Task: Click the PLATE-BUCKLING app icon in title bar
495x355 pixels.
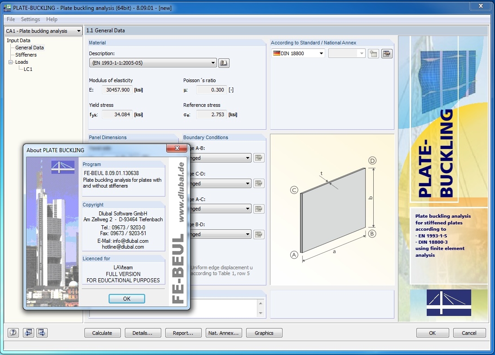Action: click(x=7, y=8)
